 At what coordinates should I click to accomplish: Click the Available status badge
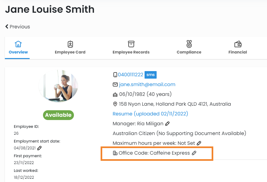(58, 115)
